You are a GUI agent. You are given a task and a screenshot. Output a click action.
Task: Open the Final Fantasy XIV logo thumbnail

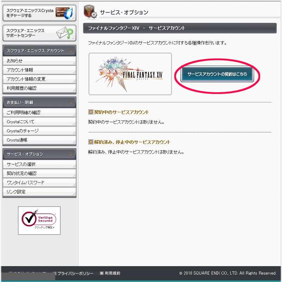[130, 74]
